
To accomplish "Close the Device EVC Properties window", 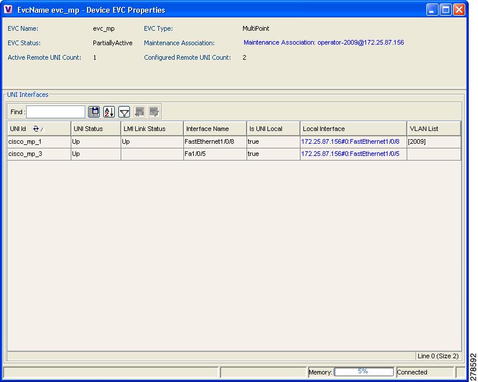I will [x=459, y=10].
